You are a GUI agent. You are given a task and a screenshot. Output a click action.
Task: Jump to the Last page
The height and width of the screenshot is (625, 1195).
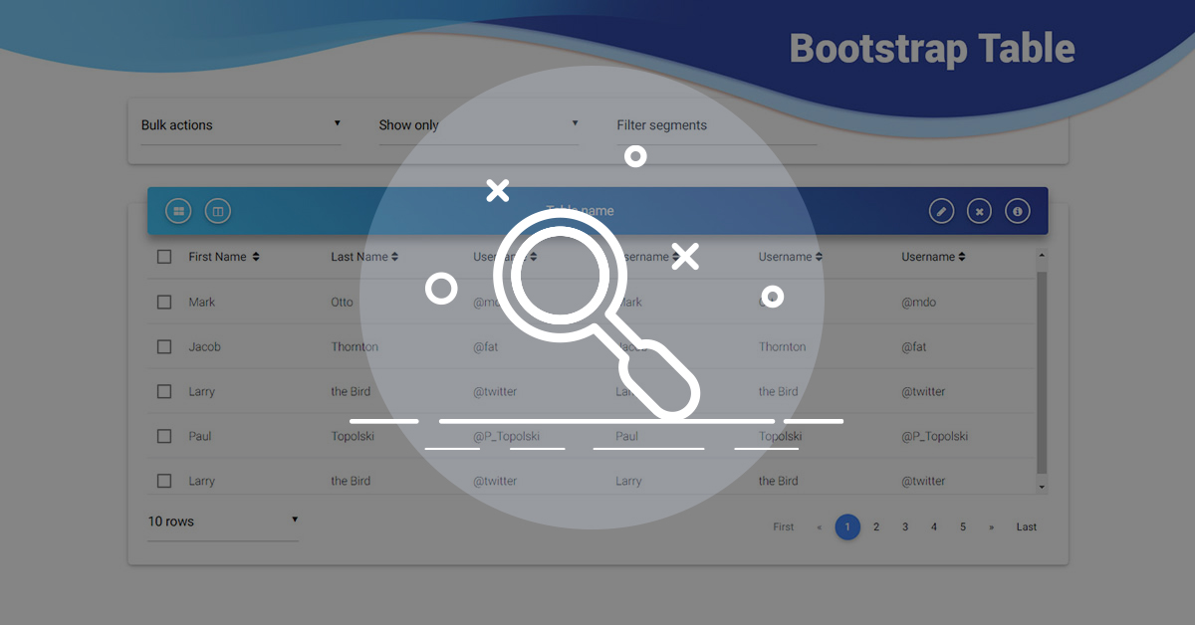coord(1026,526)
